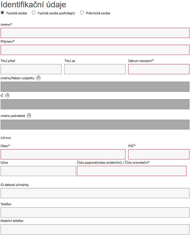This screenshot has width=191, height=236.
Task: Click the greyed Jméno/Název subjektu field
Action: 95,87
